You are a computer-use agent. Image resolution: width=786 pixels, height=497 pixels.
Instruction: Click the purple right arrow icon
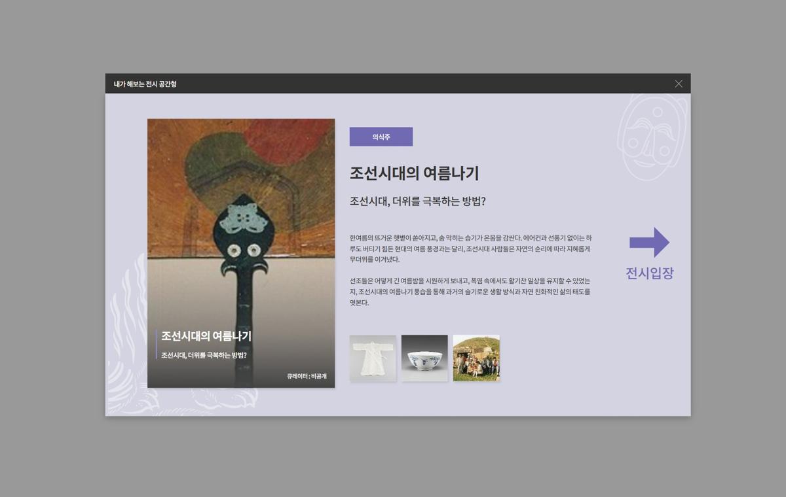click(x=649, y=243)
